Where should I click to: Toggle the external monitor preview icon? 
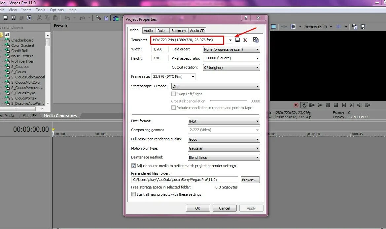click(x=273, y=27)
